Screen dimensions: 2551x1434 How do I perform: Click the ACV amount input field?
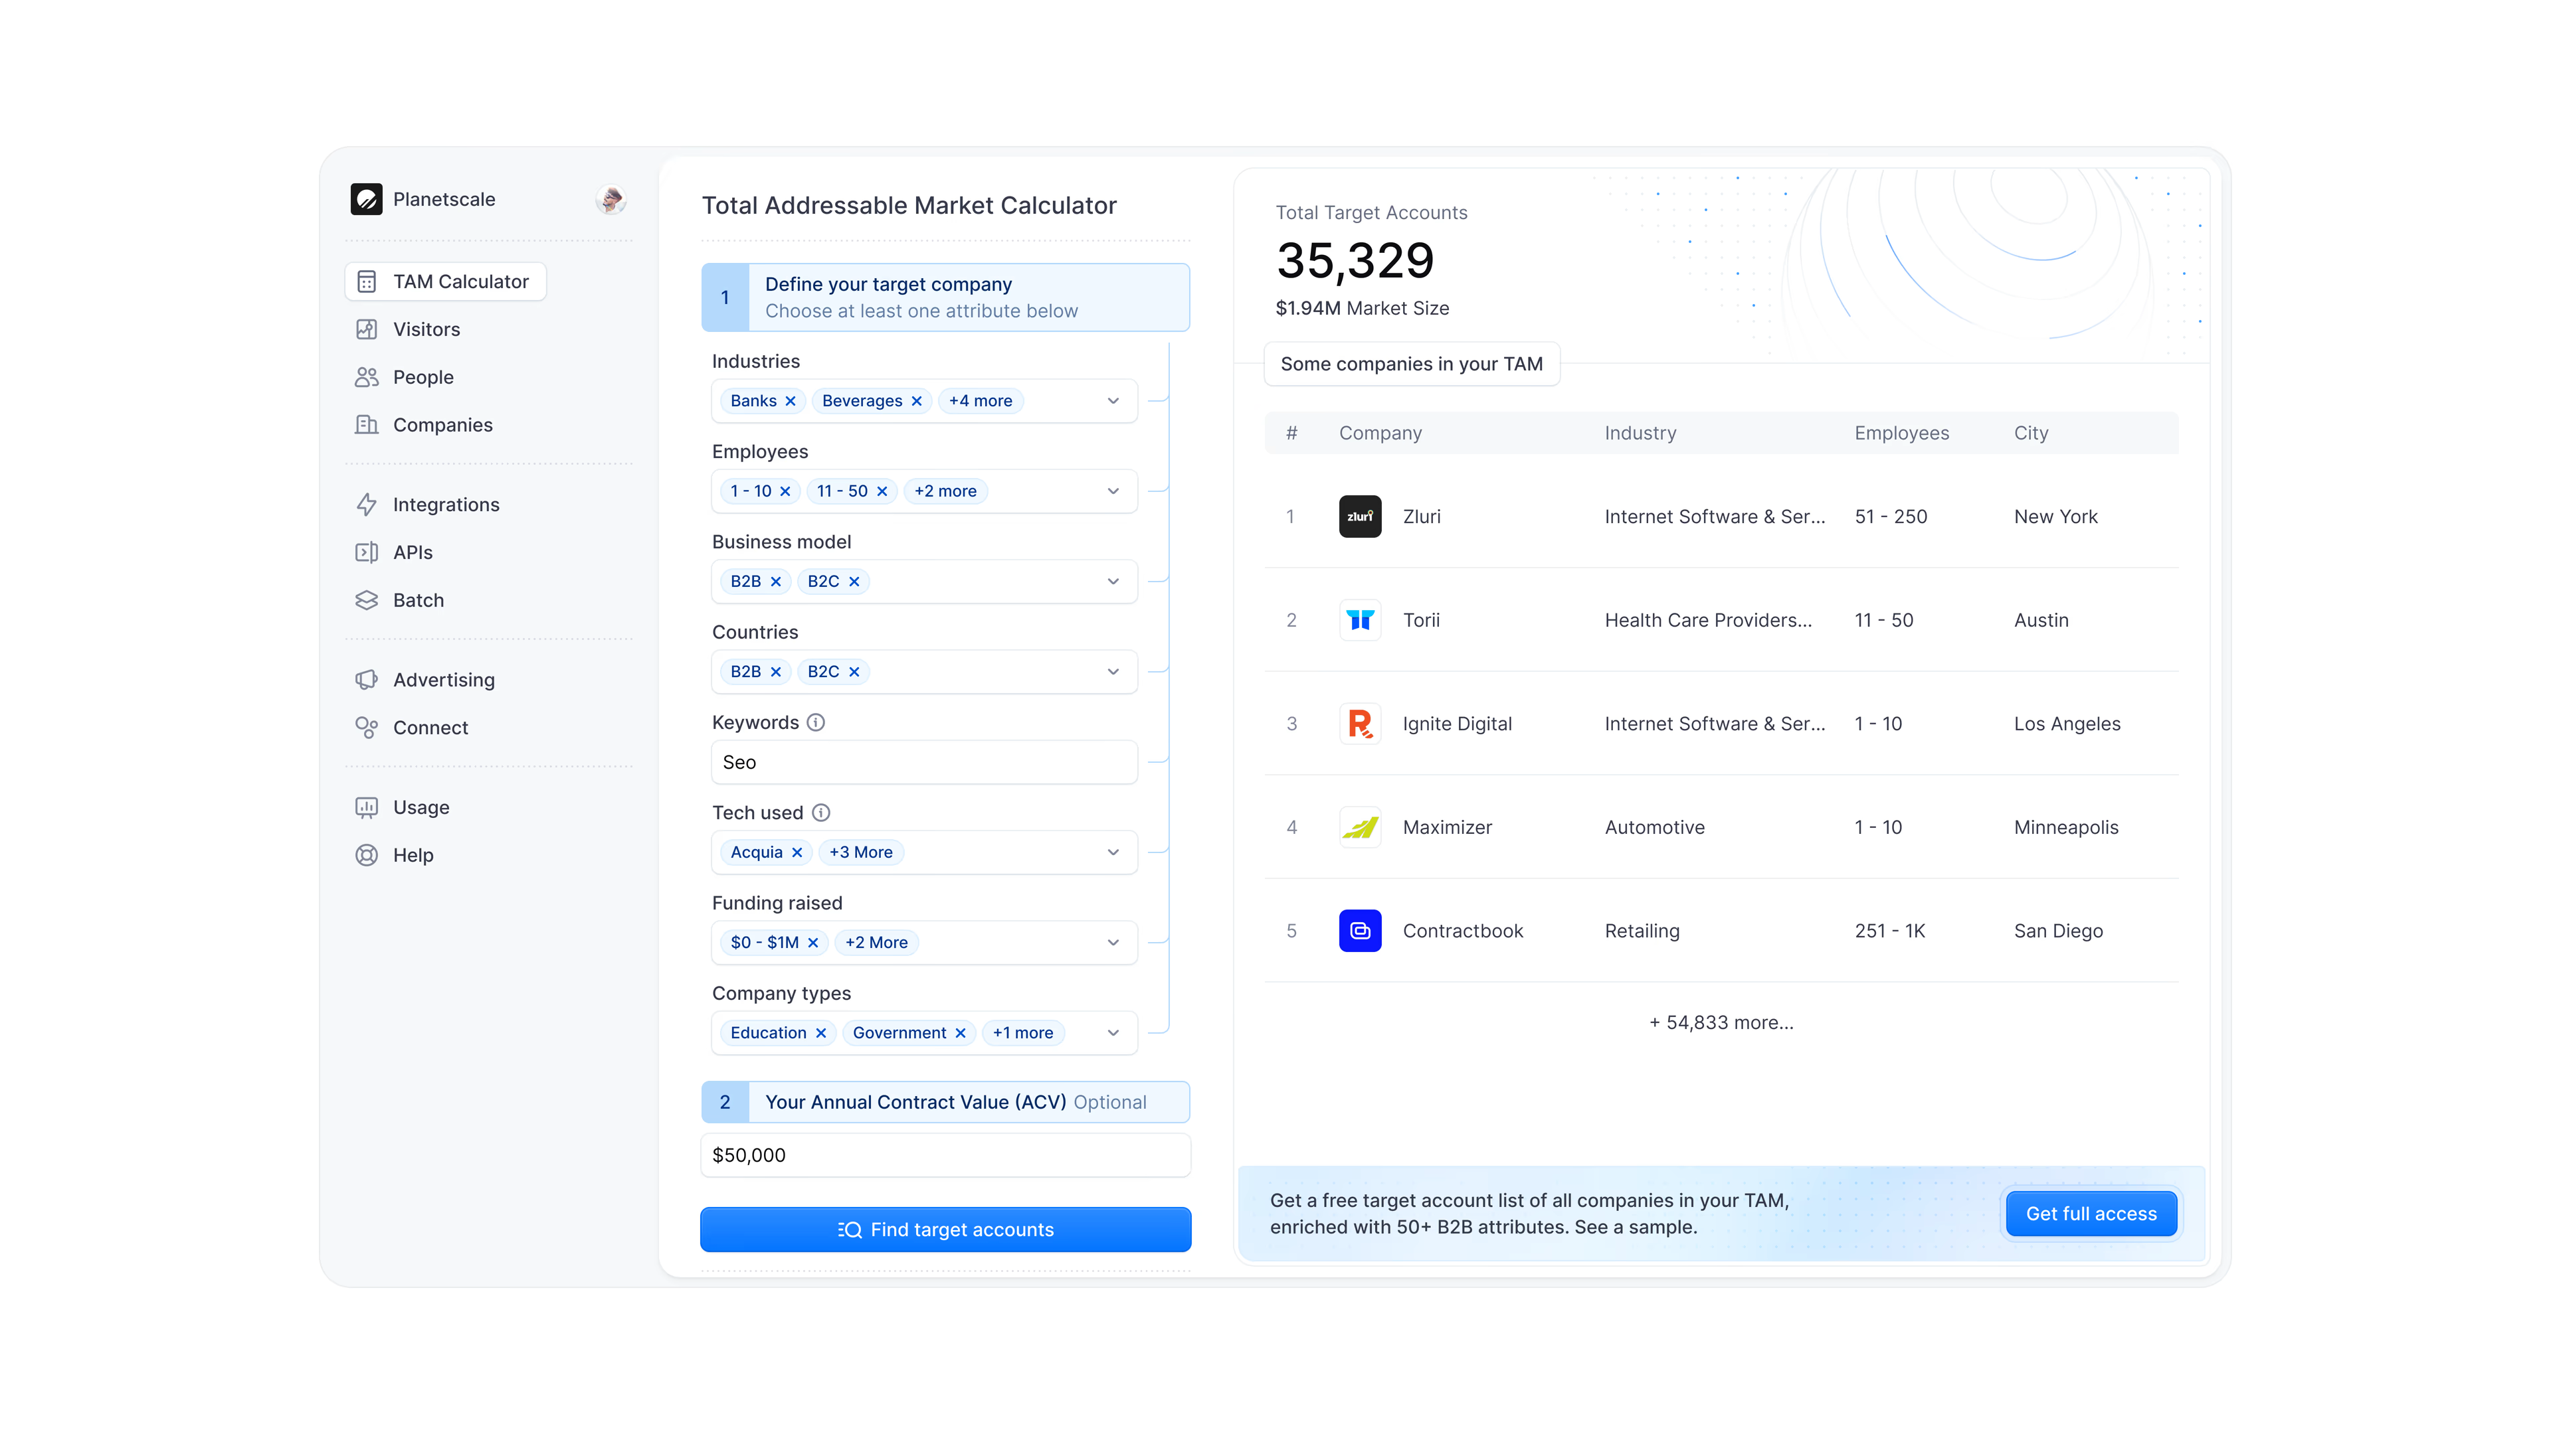click(945, 1155)
